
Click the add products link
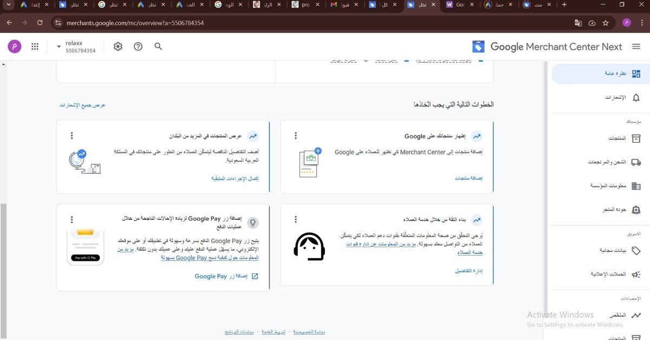[x=469, y=178]
